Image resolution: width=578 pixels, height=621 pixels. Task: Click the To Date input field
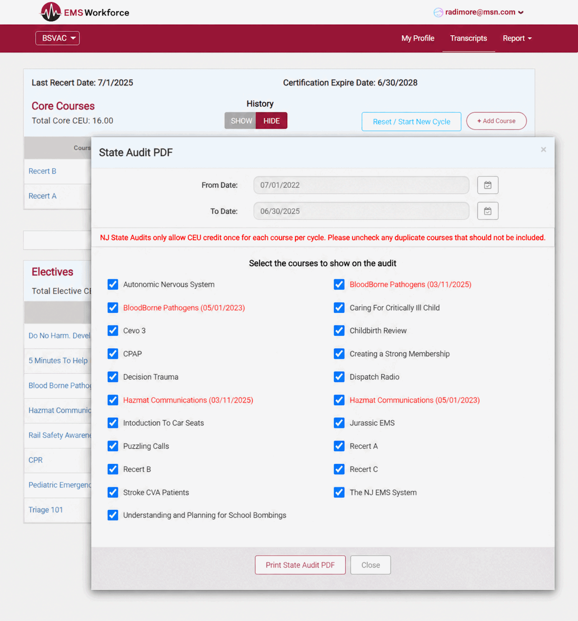coord(362,211)
